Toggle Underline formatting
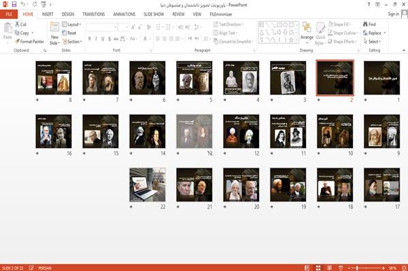Viewport: 408px width, 271px height. (103, 39)
